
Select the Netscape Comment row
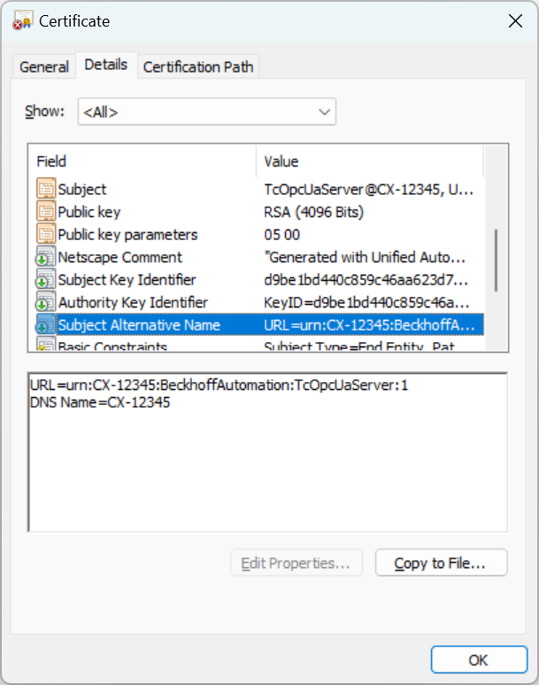coord(259,257)
